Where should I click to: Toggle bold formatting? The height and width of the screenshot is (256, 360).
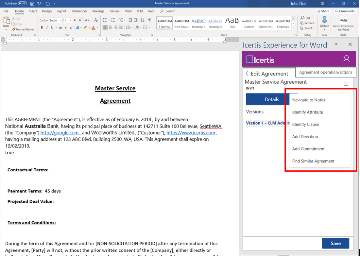42,28
